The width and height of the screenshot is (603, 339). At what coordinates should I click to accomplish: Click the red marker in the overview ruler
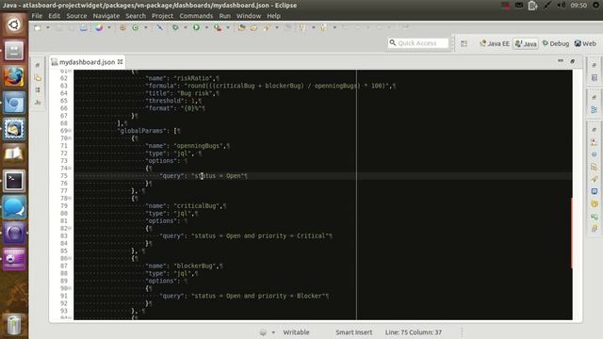[x=572, y=233]
